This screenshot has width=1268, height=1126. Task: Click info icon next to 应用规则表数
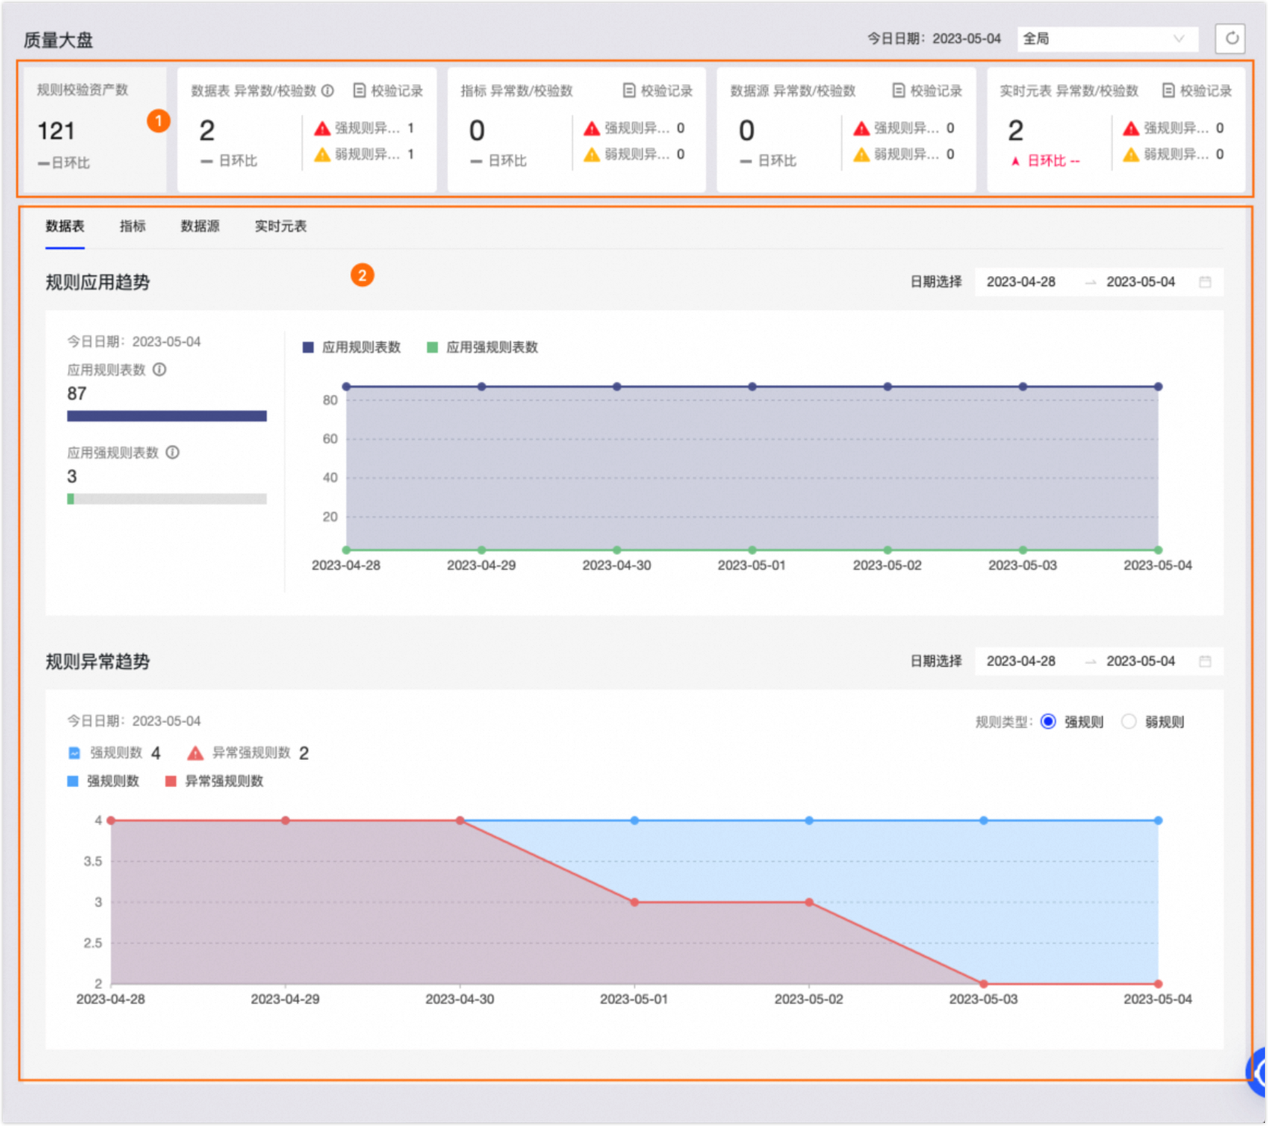coord(160,370)
